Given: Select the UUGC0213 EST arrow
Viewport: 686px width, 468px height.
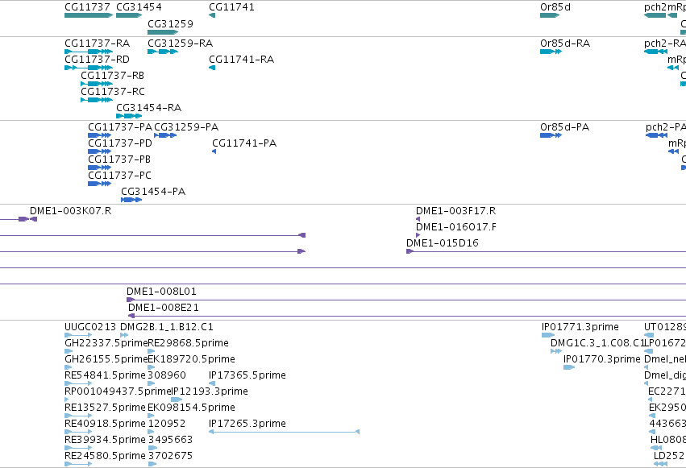Looking at the screenshot, I should 78,335.
